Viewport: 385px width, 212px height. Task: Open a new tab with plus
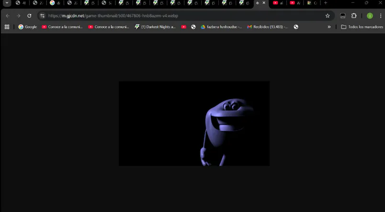326,3
